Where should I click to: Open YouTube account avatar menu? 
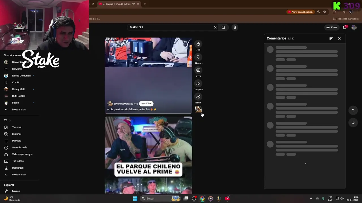[x=354, y=27]
